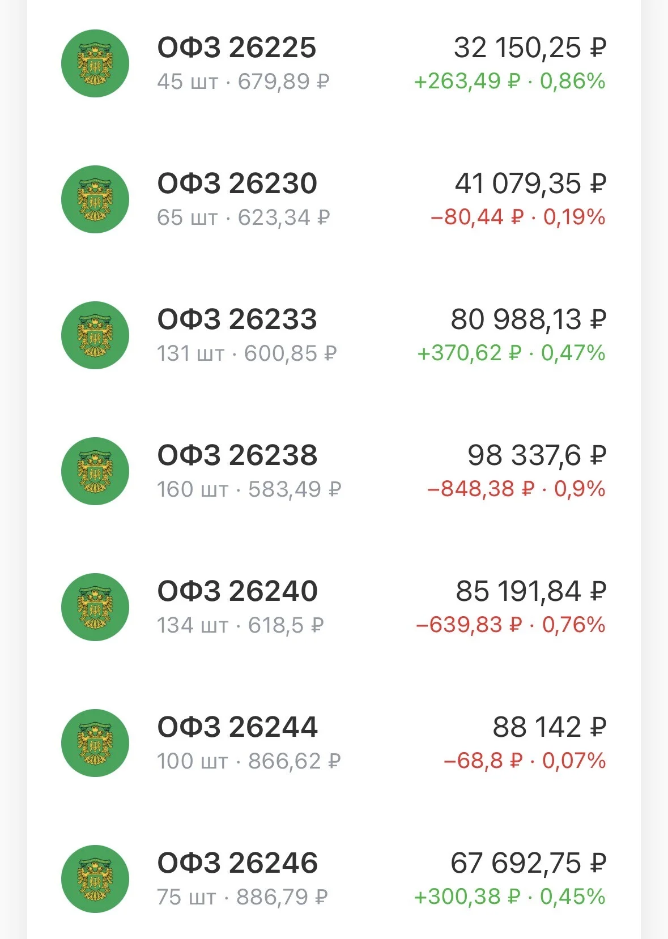Click the −848,38 ₽ loss figure

pyautogui.click(x=480, y=489)
